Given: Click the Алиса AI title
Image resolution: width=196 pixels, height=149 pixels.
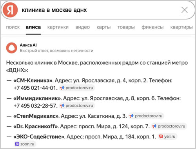Looking at the screenshot, I should click(x=28, y=45).
